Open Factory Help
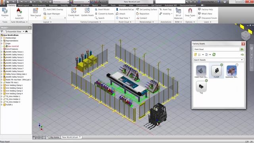The height and width of the screenshot is (143, 254). pos(206,10)
